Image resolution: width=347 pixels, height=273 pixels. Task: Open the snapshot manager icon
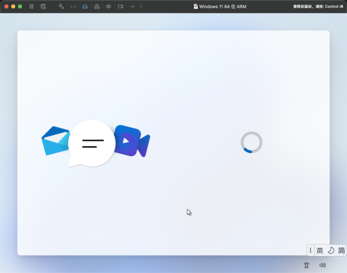43,6
